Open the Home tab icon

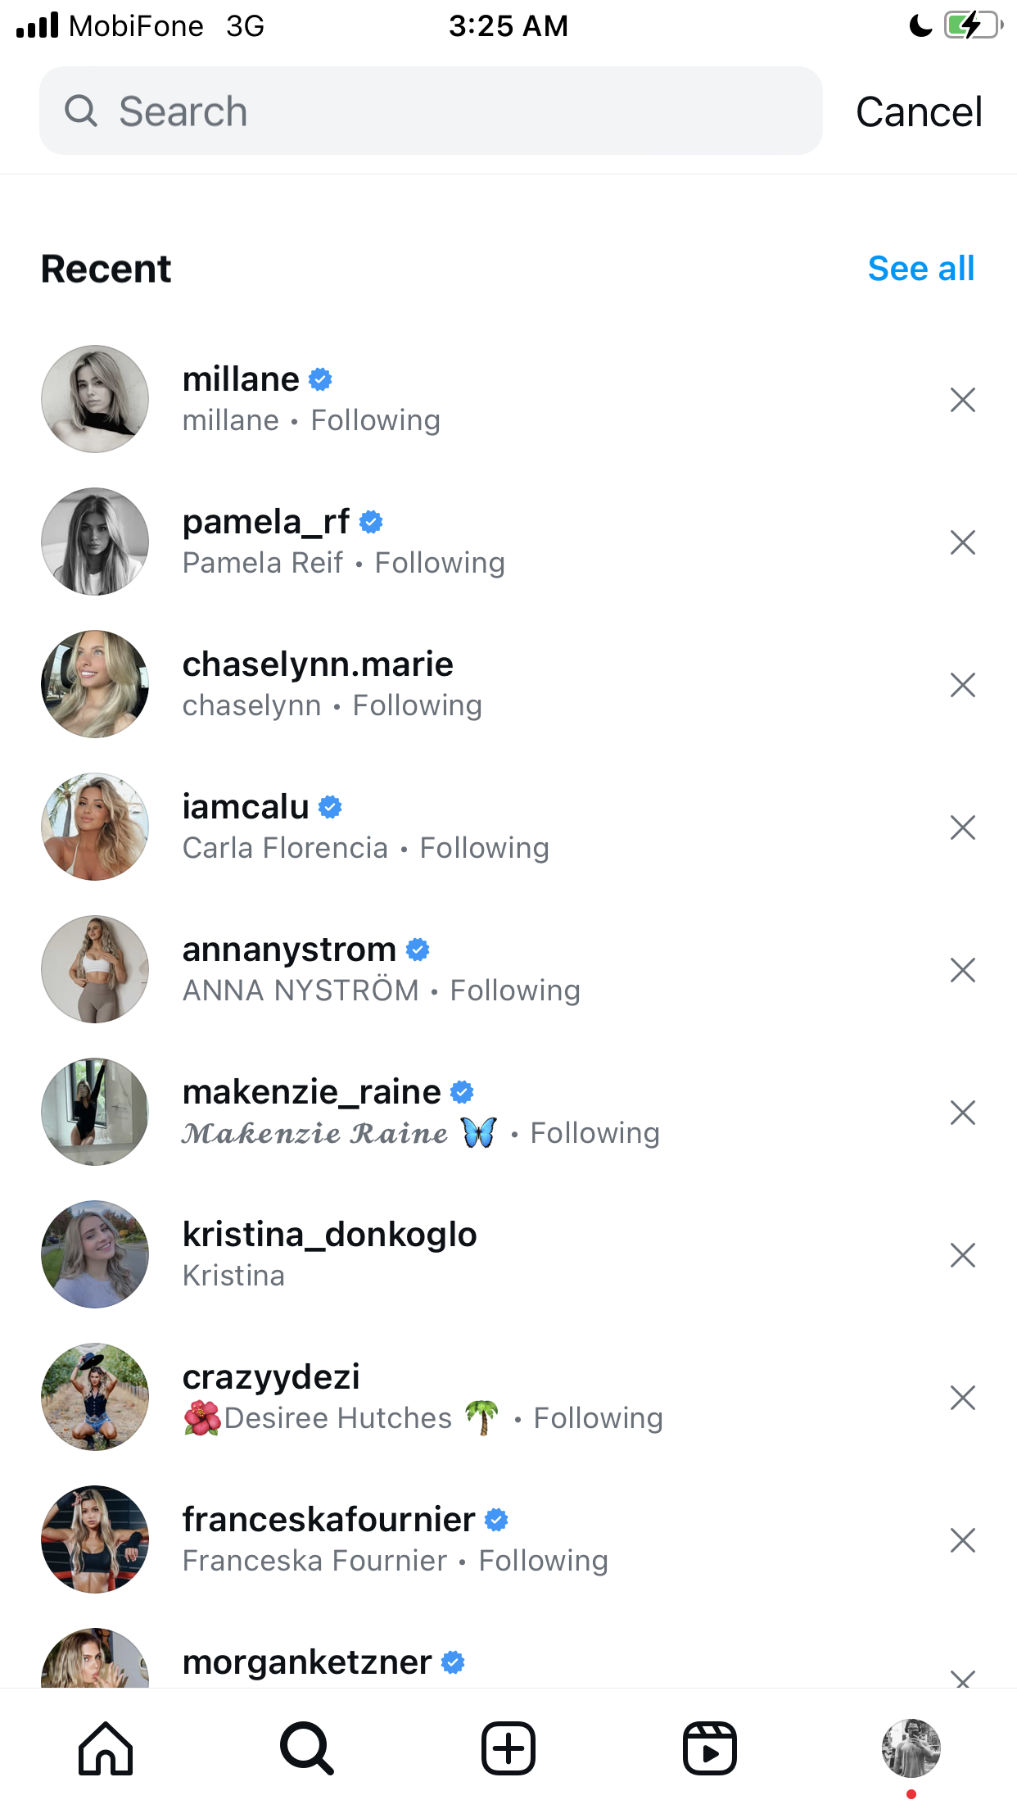tap(106, 1748)
